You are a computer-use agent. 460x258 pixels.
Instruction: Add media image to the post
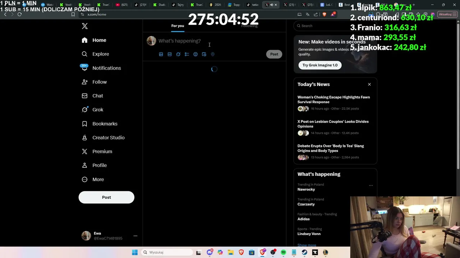point(161,54)
